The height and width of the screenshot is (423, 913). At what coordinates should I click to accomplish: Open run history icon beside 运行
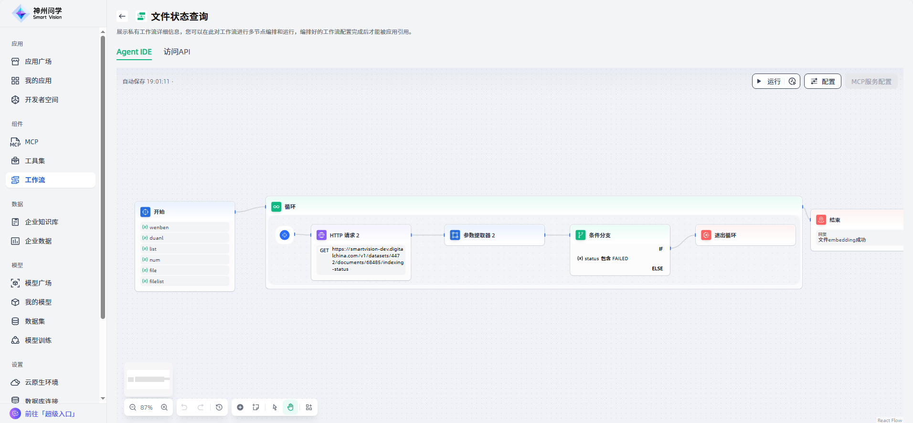coord(792,81)
